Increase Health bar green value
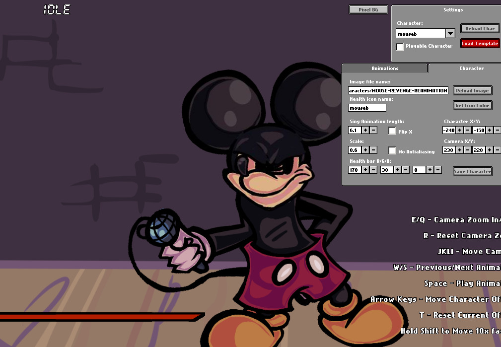Viewport: 501px width, 347px height. (x=398, y=170)
